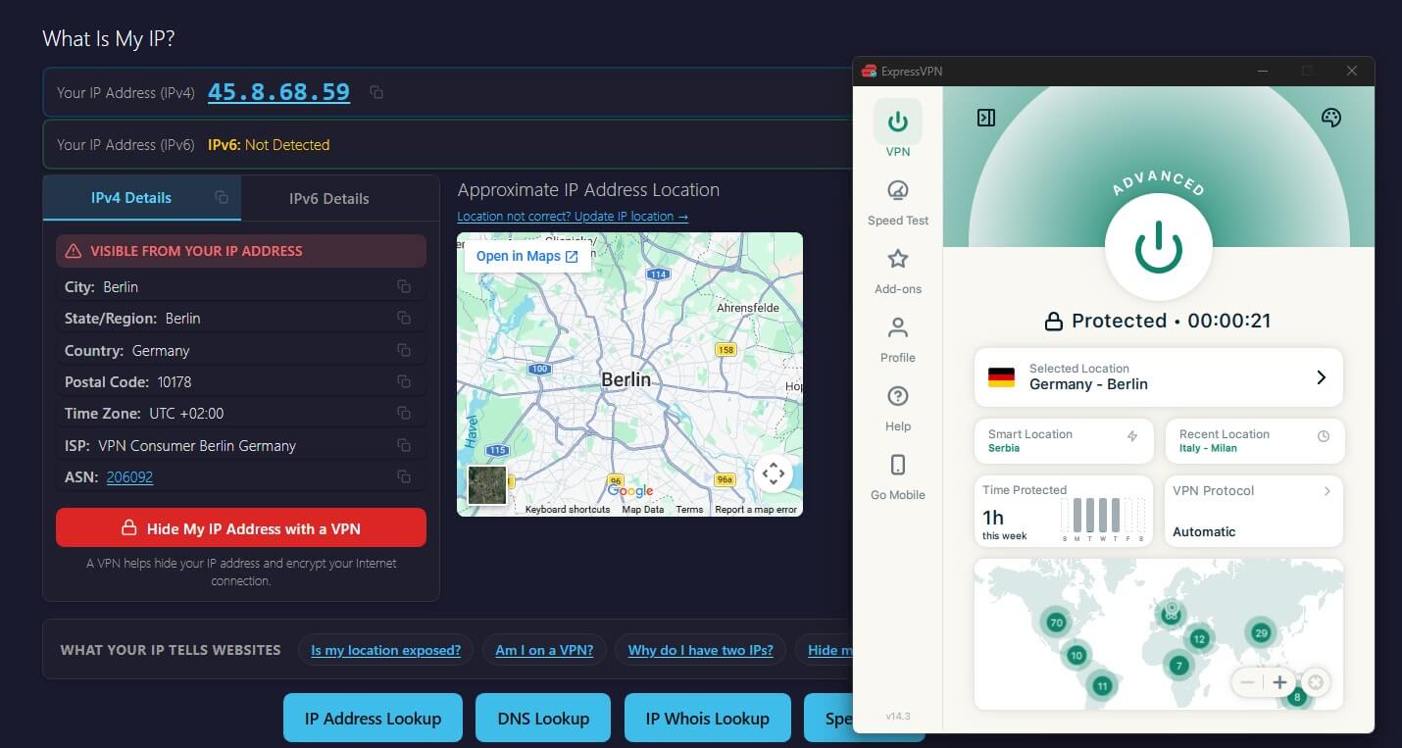Screen dimensions: 1402x748
Task: Click 'Why do I have two IPs?' chip
Action: pos(700,649)
